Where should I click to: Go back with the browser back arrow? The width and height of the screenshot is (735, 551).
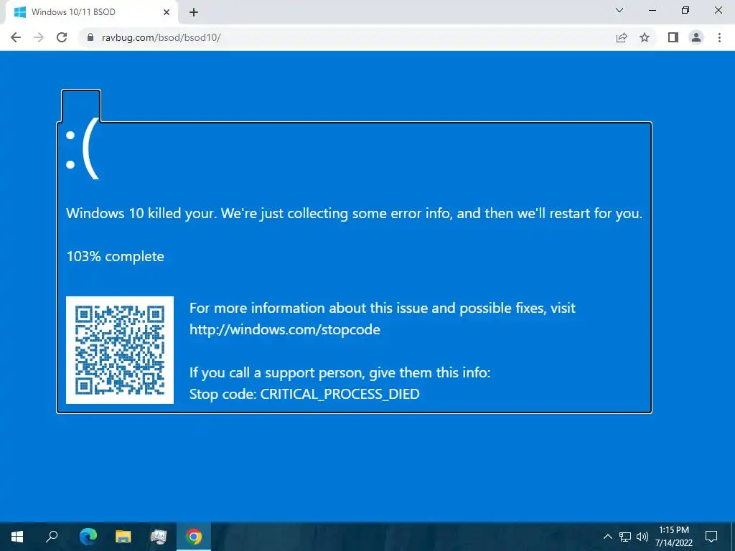pyautogui.click(x=16, y=37)
